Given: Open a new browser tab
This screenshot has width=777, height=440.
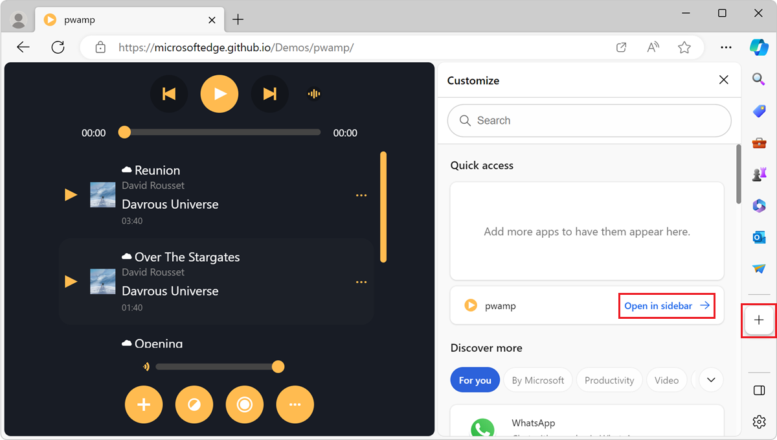Looking at the screenshot, I should (238, 19).
